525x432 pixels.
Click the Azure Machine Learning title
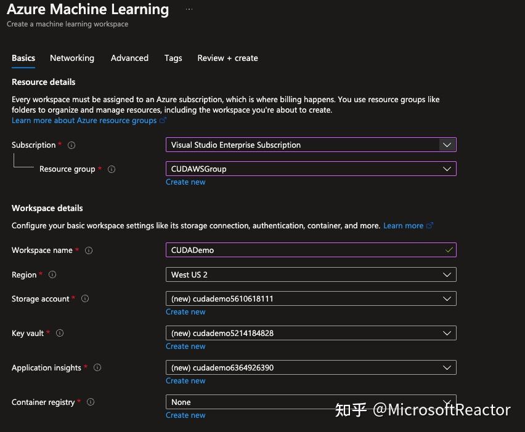pyautogui.click(x=87, y=9)
